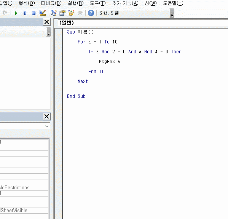Open help with the blue question mark icon
Image resolution: width=228 pixels, height=219 pixels.
click(x=91, y=13)
